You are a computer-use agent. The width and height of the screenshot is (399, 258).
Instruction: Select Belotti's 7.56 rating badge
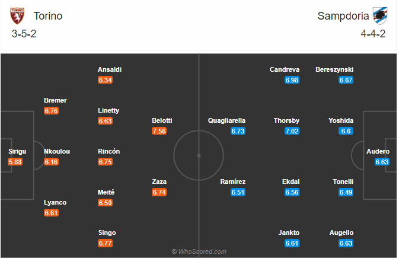(159, 131)
